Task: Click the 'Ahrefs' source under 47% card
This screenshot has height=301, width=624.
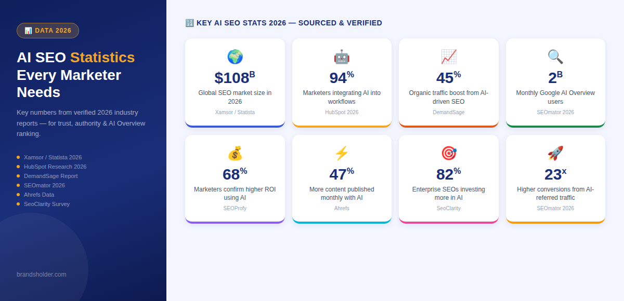Action: point(342,208)
